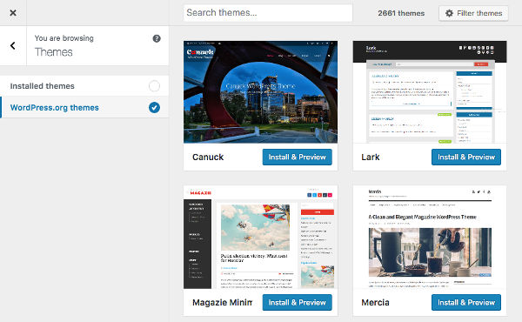Open the WordPress.org themes section

pos(84,108)
